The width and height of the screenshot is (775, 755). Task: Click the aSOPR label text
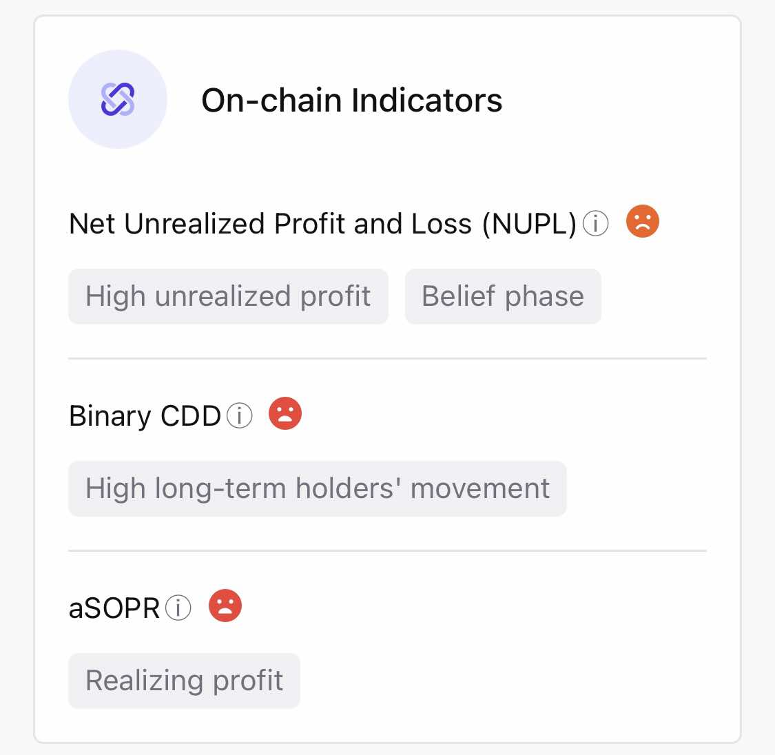[114, 608]
